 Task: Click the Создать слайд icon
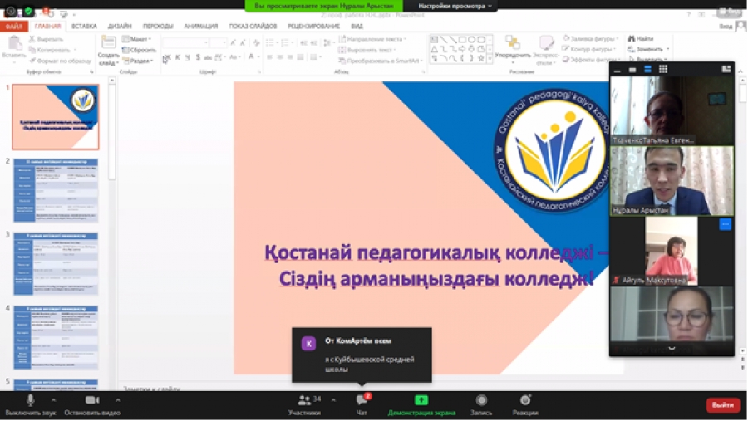pos(108,43)
